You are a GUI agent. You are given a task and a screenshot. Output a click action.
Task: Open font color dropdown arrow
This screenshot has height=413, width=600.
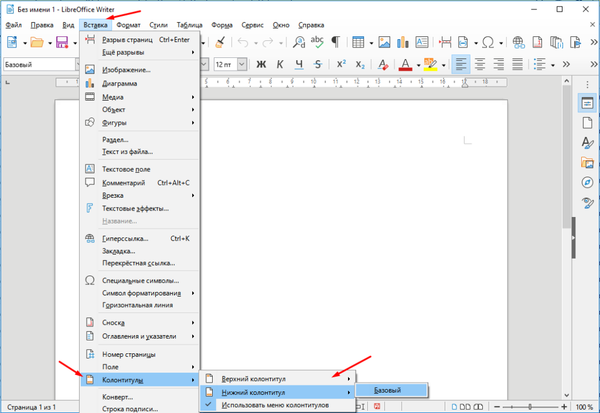[x=418, y=66]
